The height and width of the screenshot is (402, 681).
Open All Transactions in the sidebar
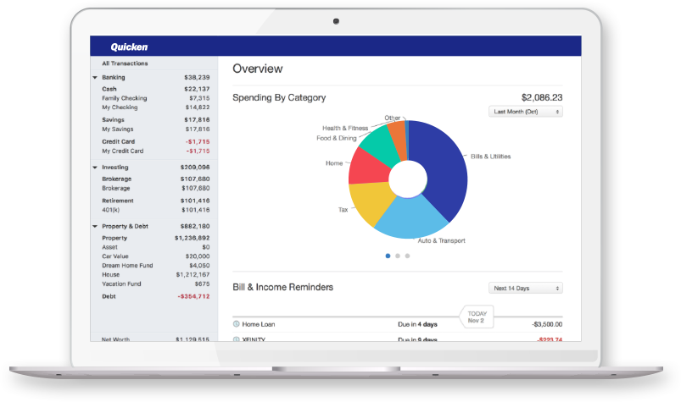(125, 63)
